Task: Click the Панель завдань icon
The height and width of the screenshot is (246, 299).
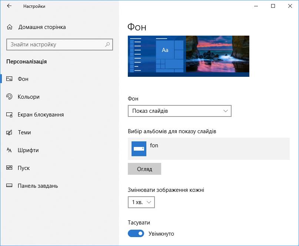Action: [x=9, y=186]
